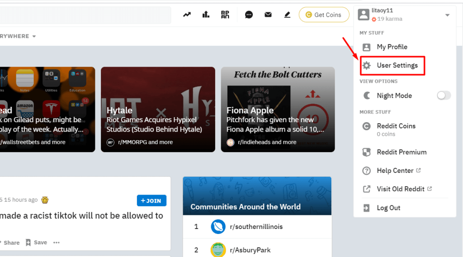Click the Create Post pencil icon
Image resolution: width=463 pixels, height=257 pixels.
click(x=287, y=14)
